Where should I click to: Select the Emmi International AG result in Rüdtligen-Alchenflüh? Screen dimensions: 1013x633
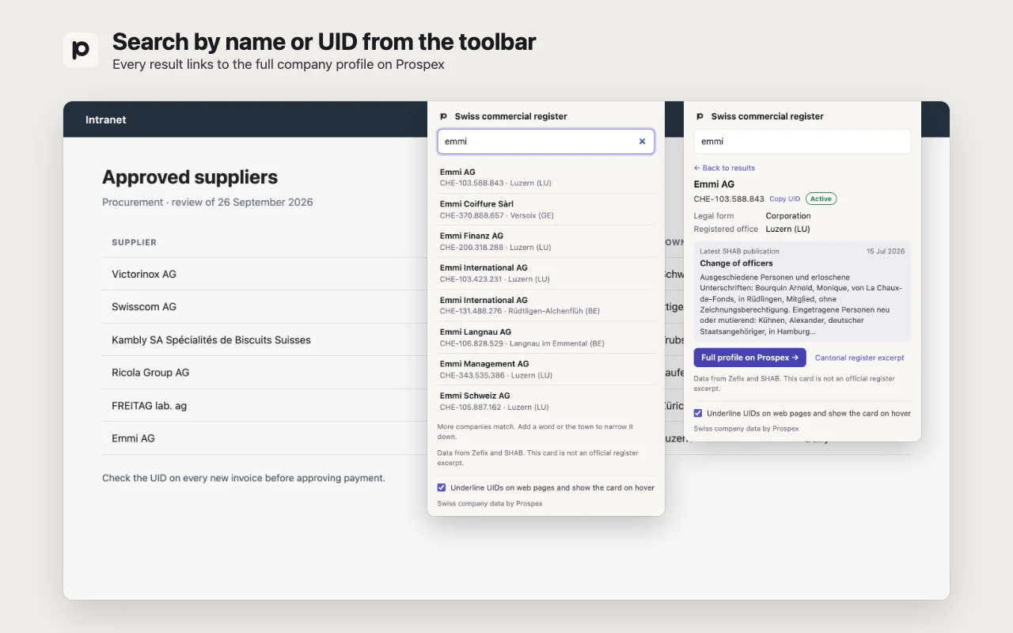point(546,305)
